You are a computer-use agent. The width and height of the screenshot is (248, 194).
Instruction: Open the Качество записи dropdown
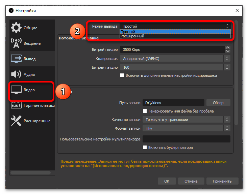[187, 119]
